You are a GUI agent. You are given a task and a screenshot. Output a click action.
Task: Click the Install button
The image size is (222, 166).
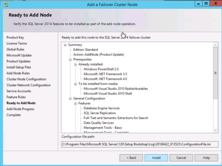pos(156,158)
